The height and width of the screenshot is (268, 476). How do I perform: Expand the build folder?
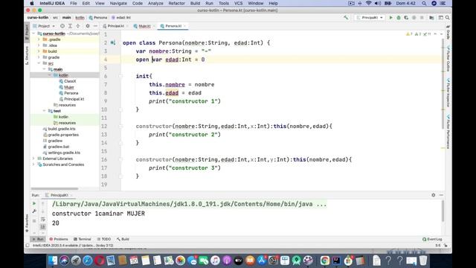click(39, 51)
